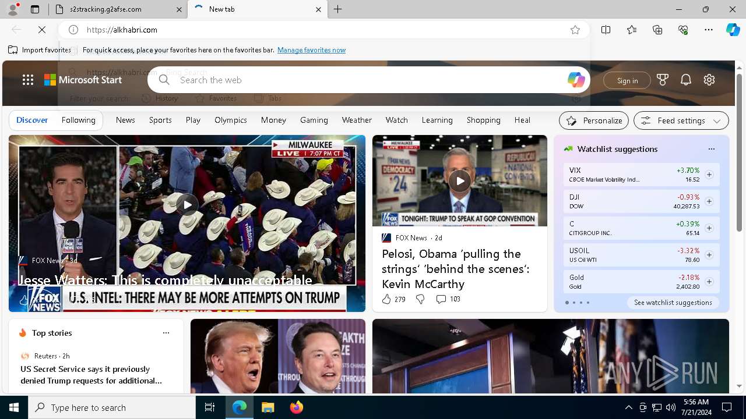Add this page to favorites star

tap(575, 30)
